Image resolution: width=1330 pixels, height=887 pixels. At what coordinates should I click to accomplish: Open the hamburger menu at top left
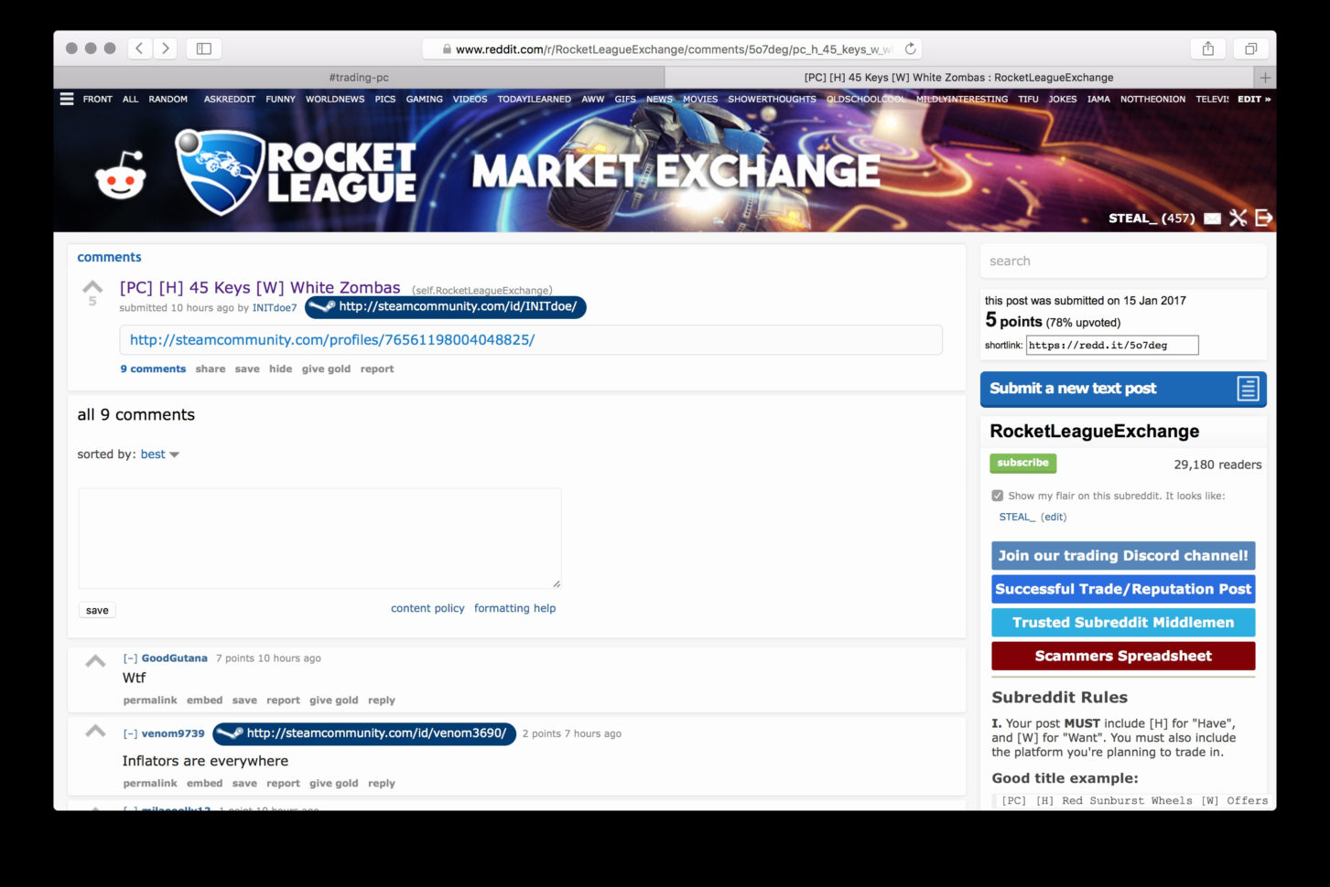(x=67, y=99)
